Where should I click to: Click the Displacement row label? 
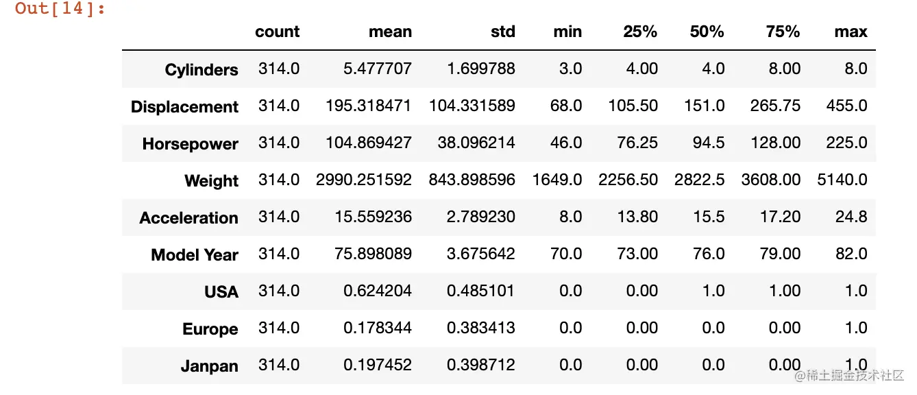tap(184, 107)
